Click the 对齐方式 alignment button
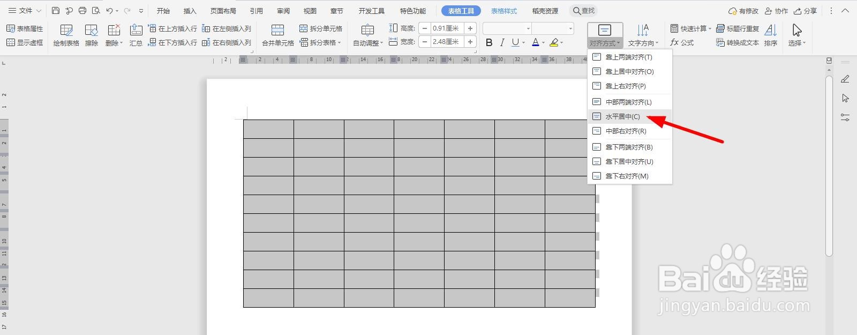The image size is (857, 335). [x=605, y=35]
